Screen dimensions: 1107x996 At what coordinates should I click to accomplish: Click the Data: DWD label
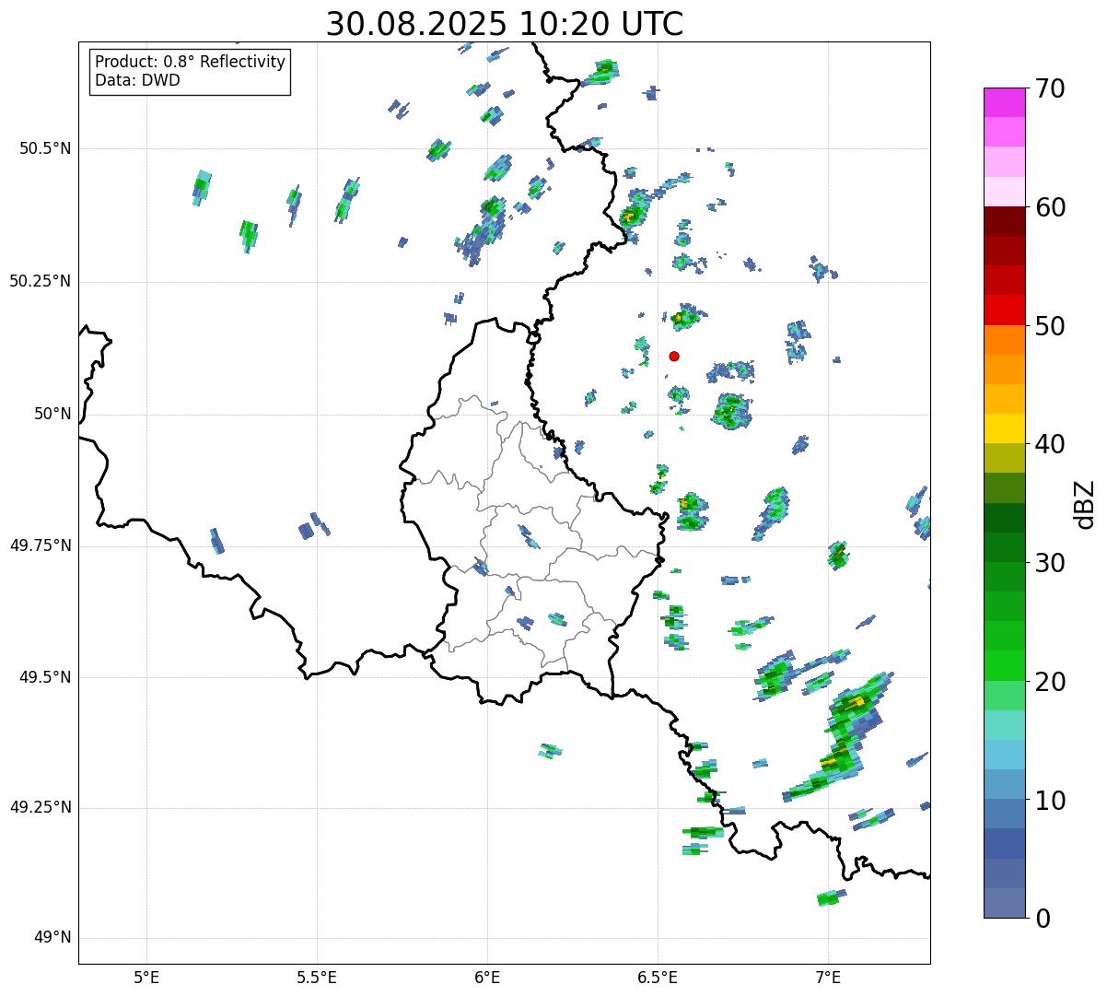point(137,80)
